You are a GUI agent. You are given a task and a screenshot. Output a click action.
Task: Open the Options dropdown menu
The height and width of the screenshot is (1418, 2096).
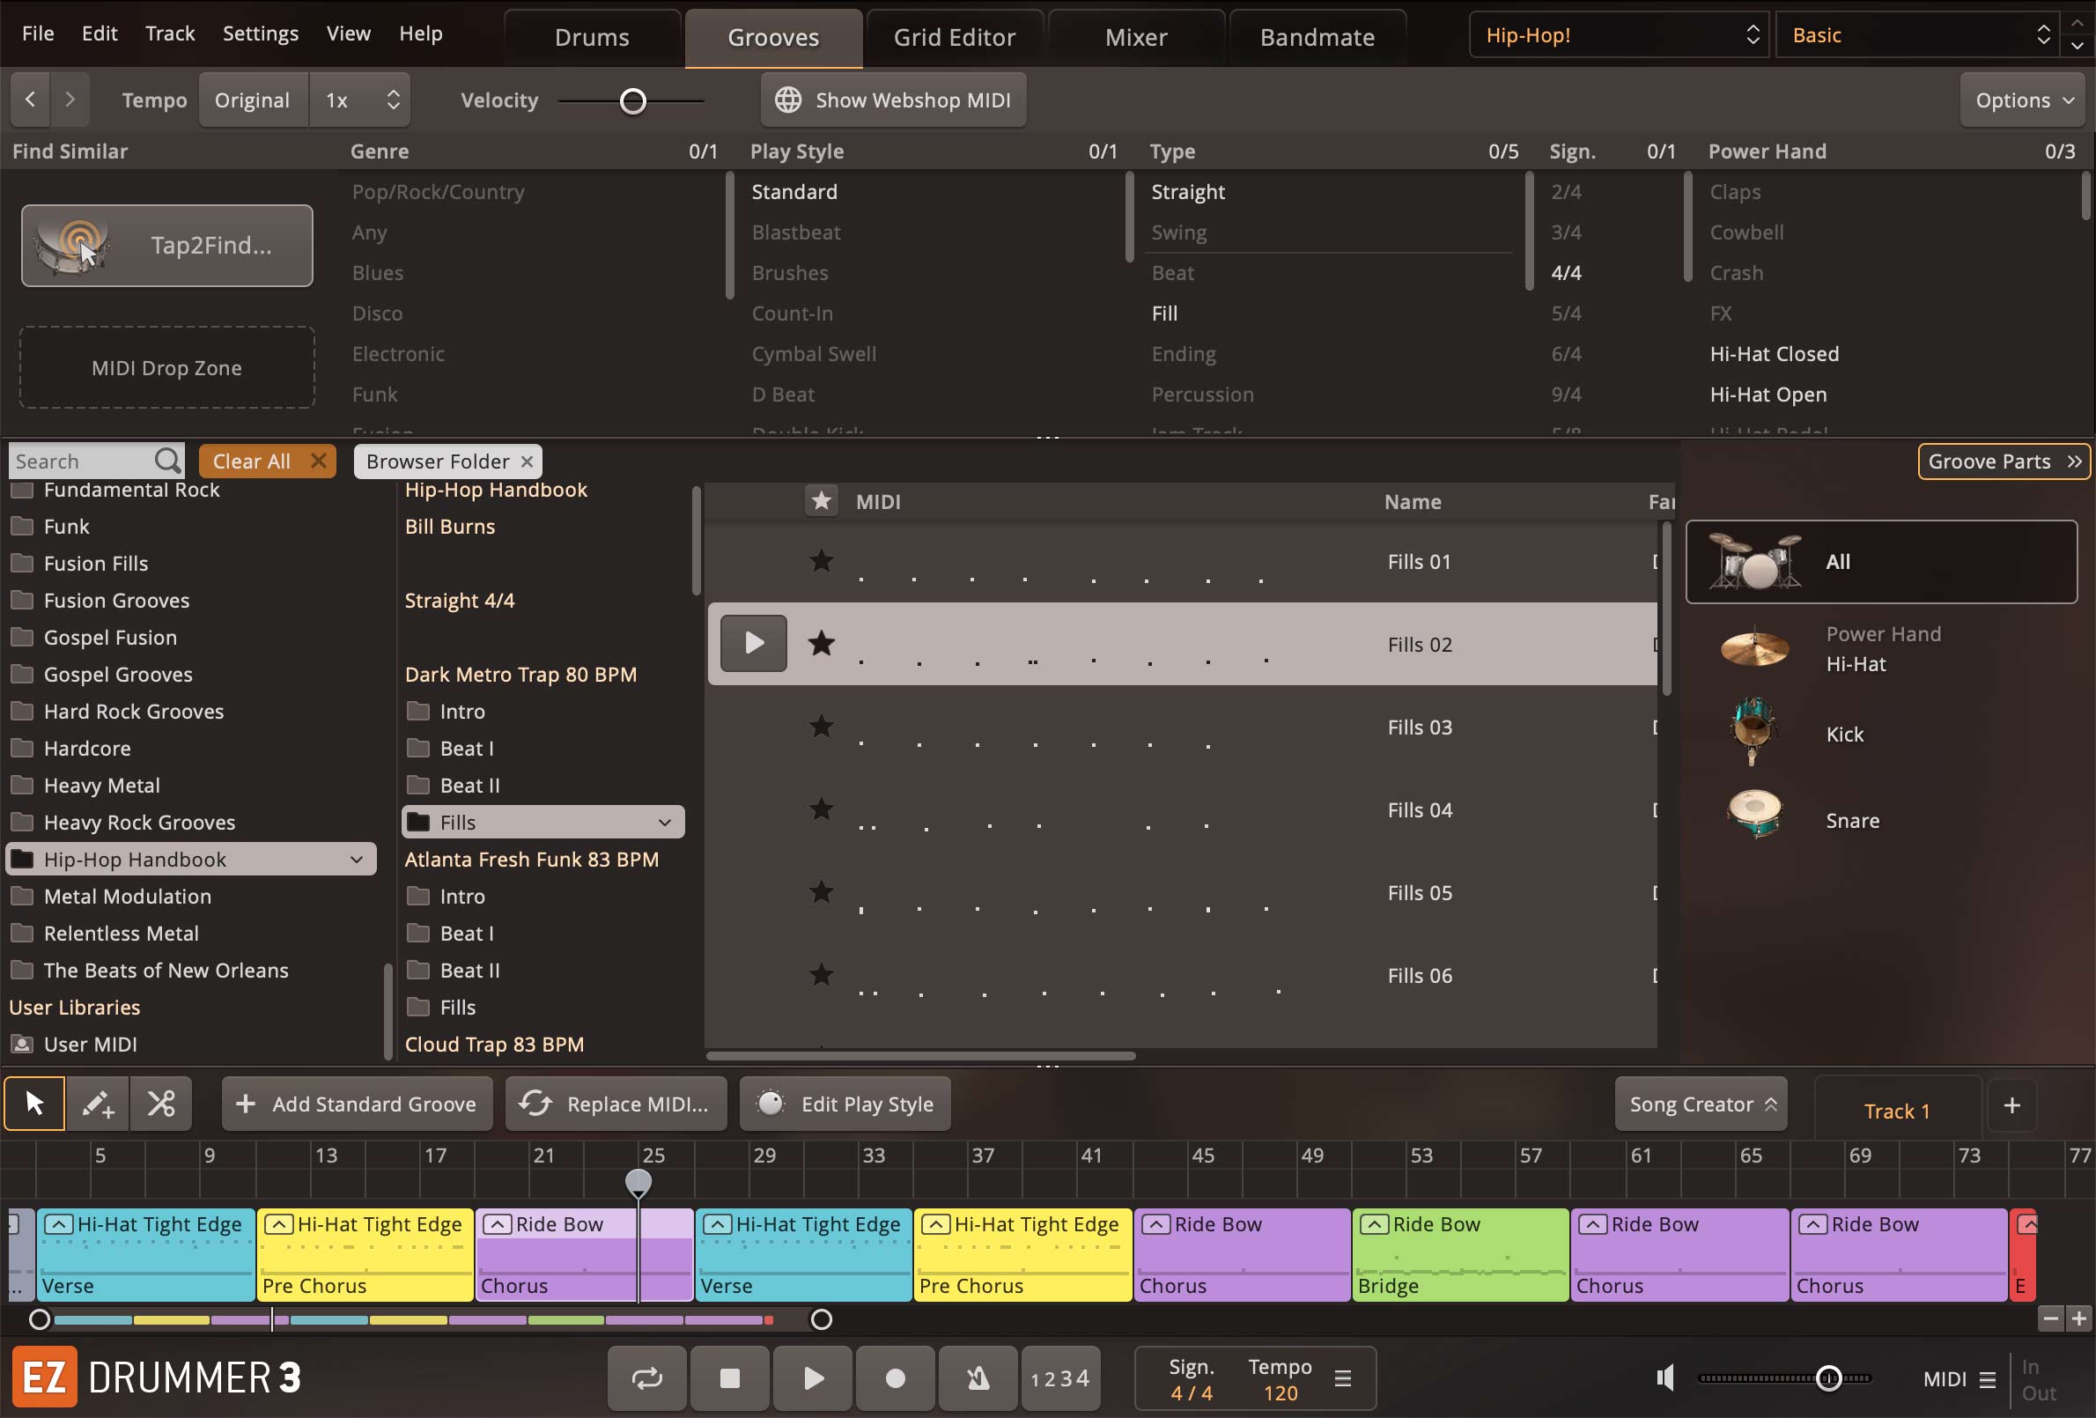coord(2023,100)
